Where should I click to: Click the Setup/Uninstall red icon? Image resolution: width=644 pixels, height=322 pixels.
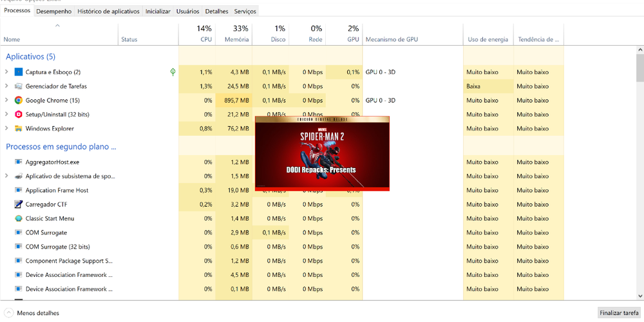[19, 115]
